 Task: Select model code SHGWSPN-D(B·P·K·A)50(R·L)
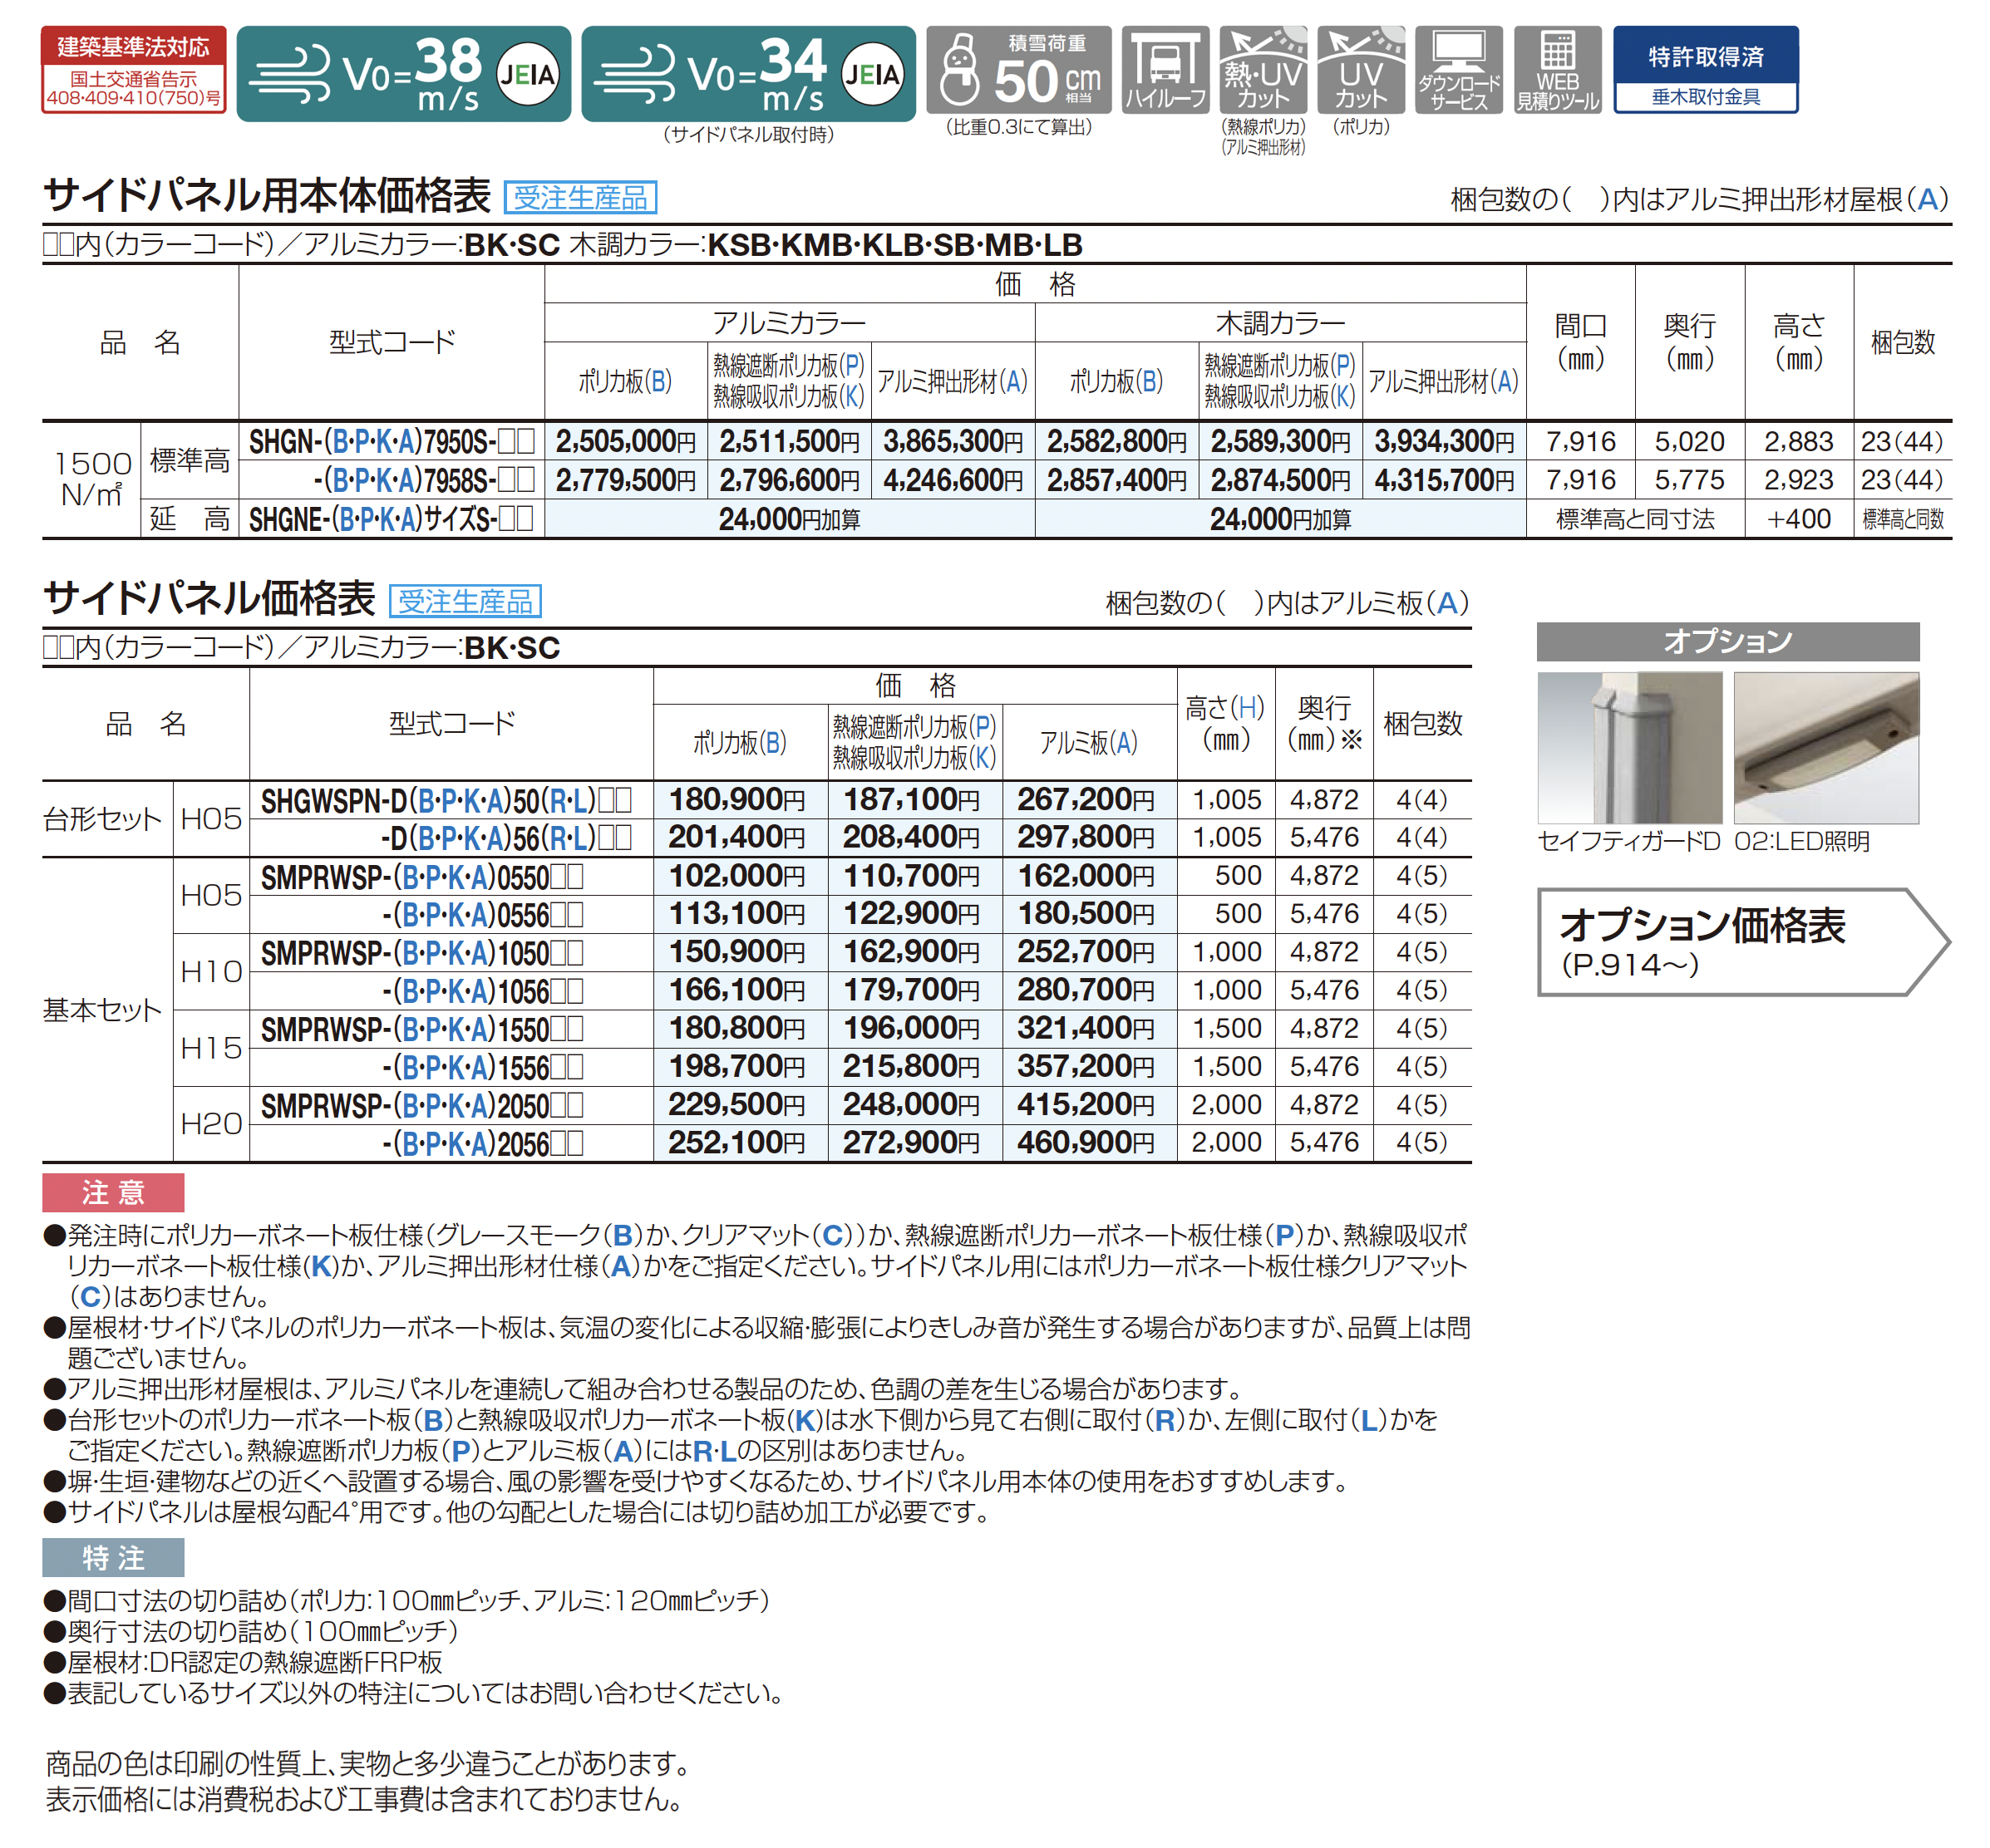pos(446,800)
